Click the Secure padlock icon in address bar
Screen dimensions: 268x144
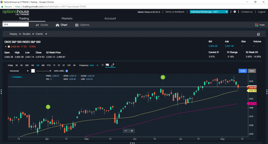click(2, 7)
